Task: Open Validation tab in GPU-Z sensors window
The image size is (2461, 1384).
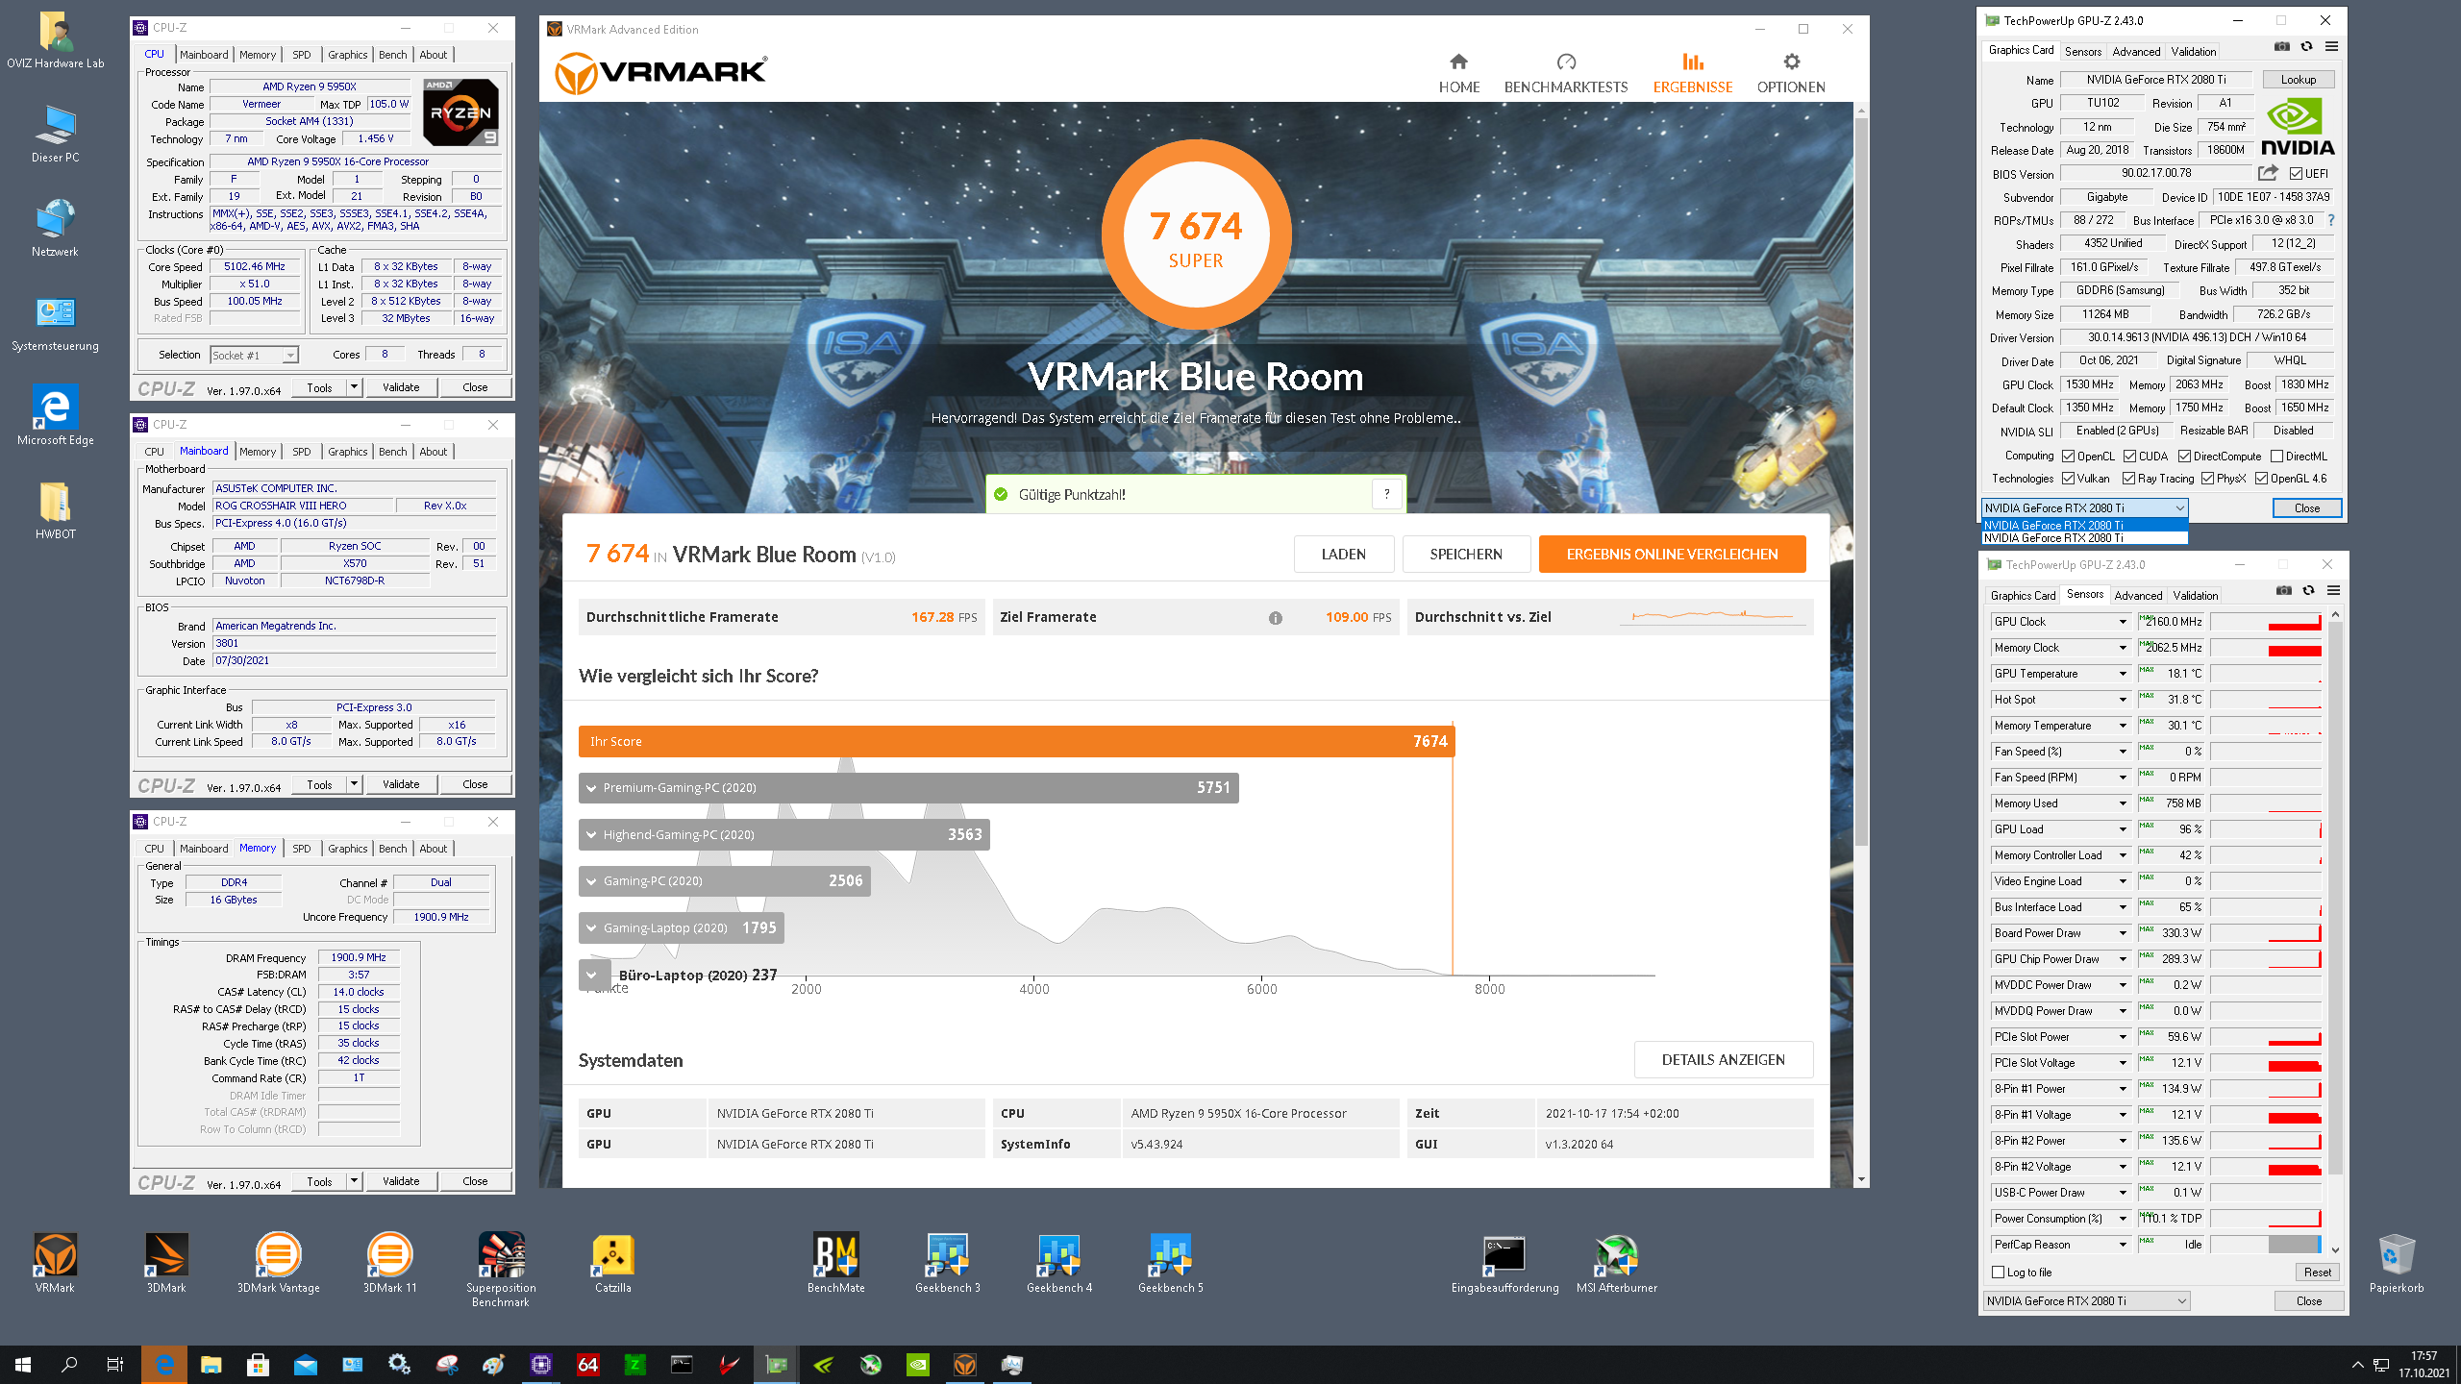Action: [2196, 596]
